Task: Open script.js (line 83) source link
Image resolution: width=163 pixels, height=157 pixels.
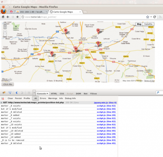Action: coord(106,140)
